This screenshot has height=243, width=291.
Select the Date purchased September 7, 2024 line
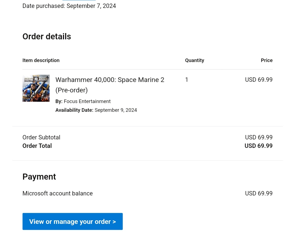[69, 6]
